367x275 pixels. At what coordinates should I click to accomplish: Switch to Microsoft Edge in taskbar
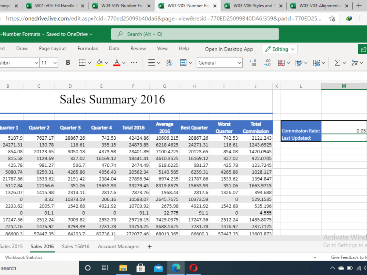point(176,268)
